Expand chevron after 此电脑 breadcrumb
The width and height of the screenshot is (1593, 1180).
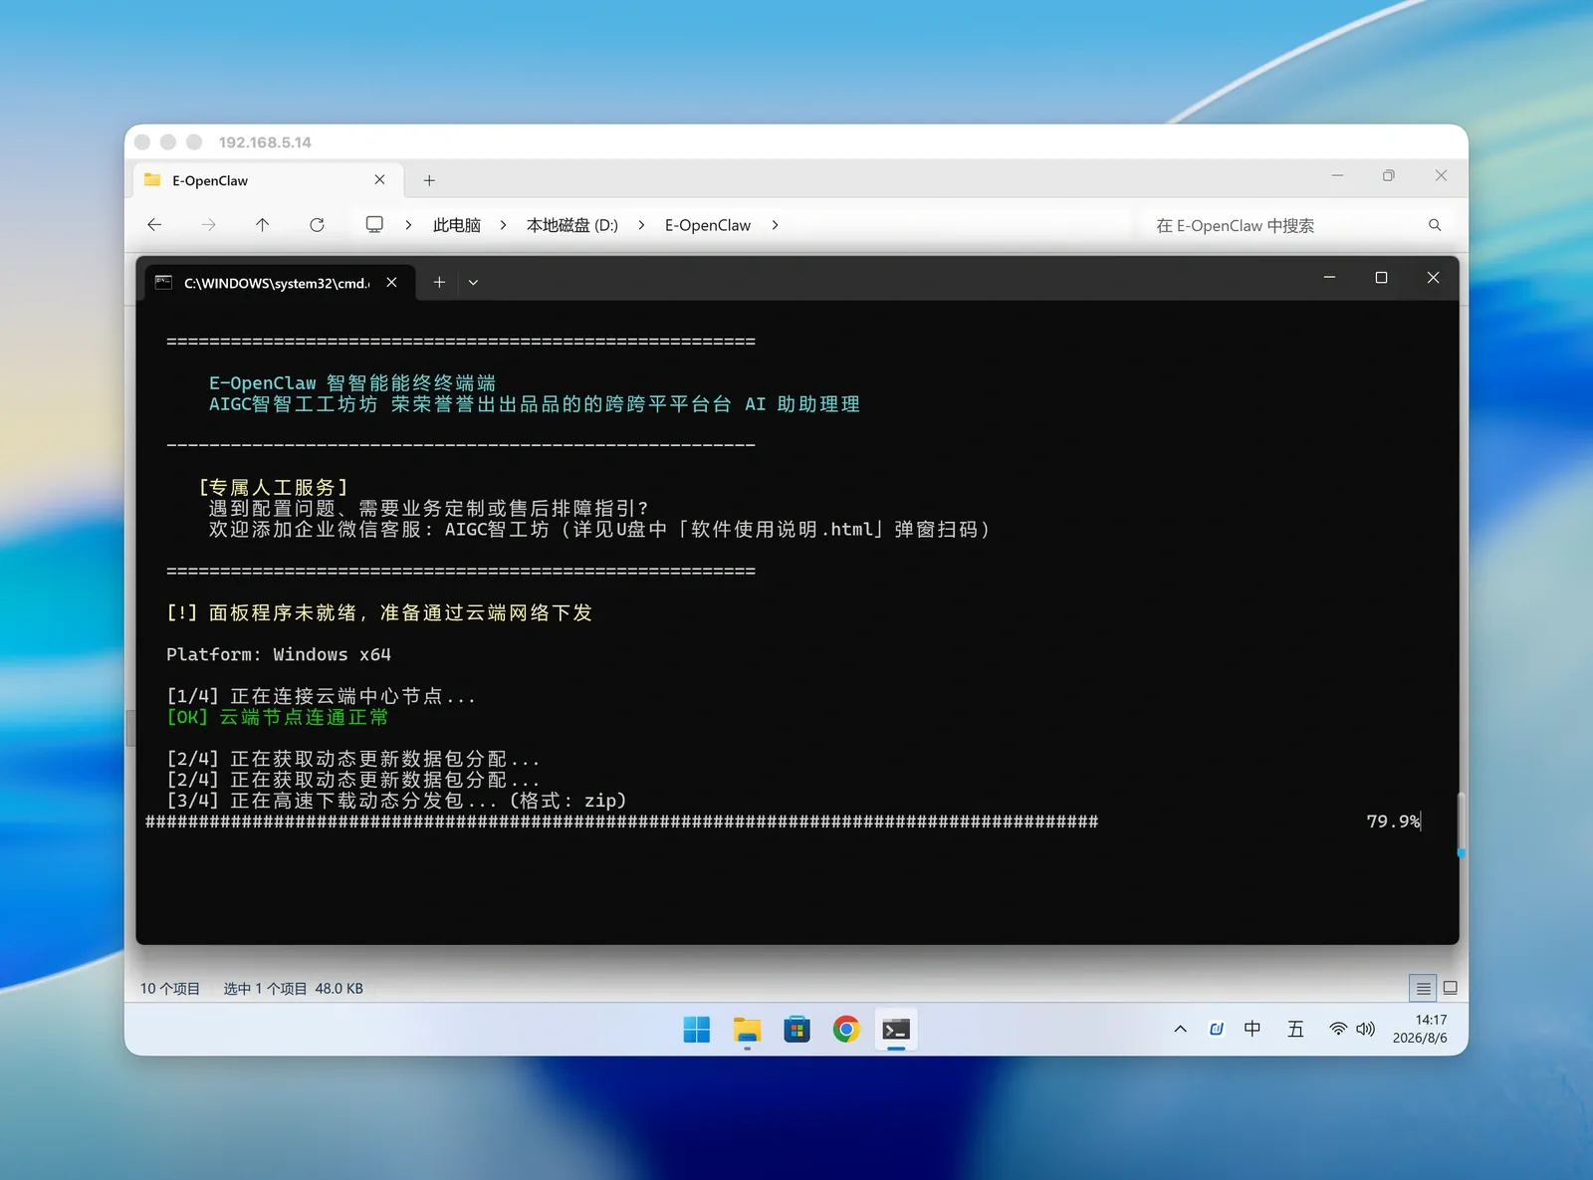pos(503,225)
